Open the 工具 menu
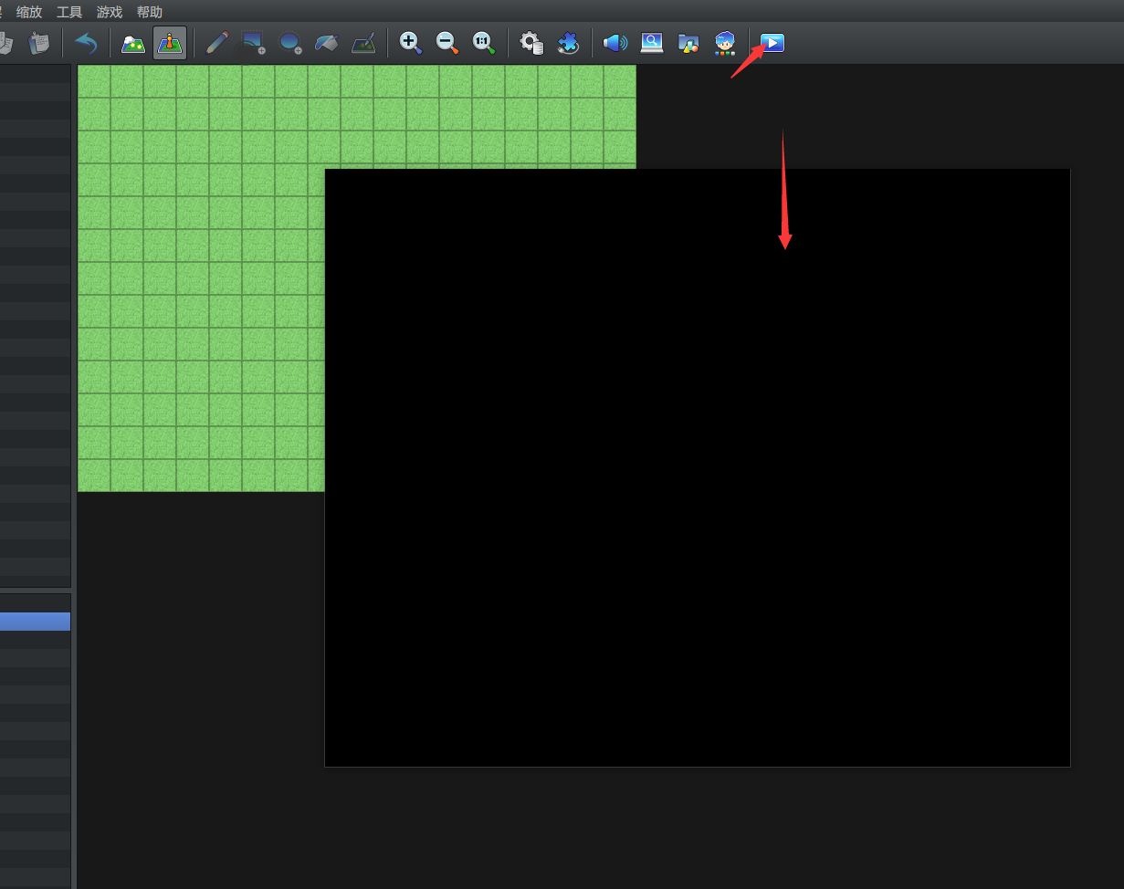The image size is (1124, 889). click(x=69, y=12)
